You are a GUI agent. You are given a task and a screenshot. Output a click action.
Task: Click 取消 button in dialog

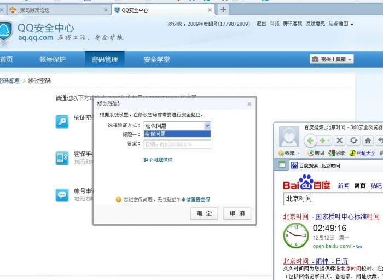tap(237, 214)
